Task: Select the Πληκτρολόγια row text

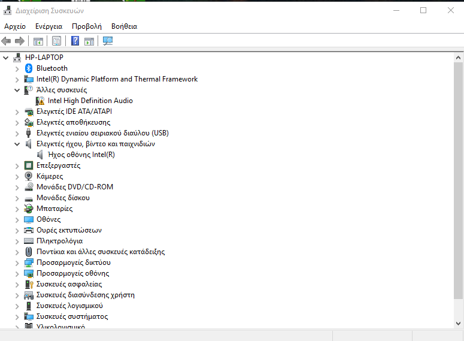Action: [x=59, y=241]
